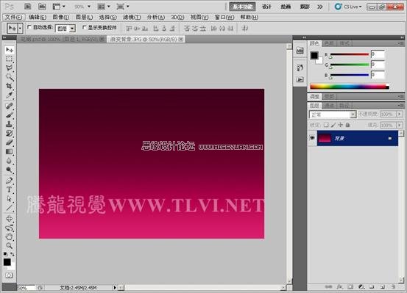Select the Horizontal Type tool
Image resolution: width=407 pixels, height=293 pixels.
tap(10, 189)
